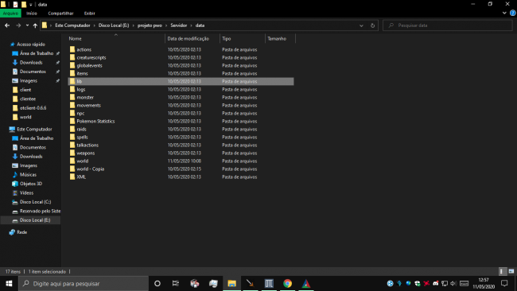Refresh the data folder view
The image size is (517, 291).
point(372,25)
